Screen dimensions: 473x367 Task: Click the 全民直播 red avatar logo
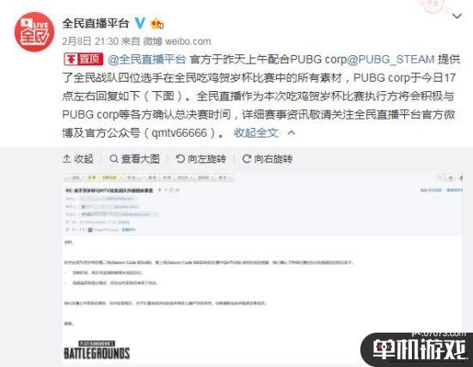(x=34, y=33)
